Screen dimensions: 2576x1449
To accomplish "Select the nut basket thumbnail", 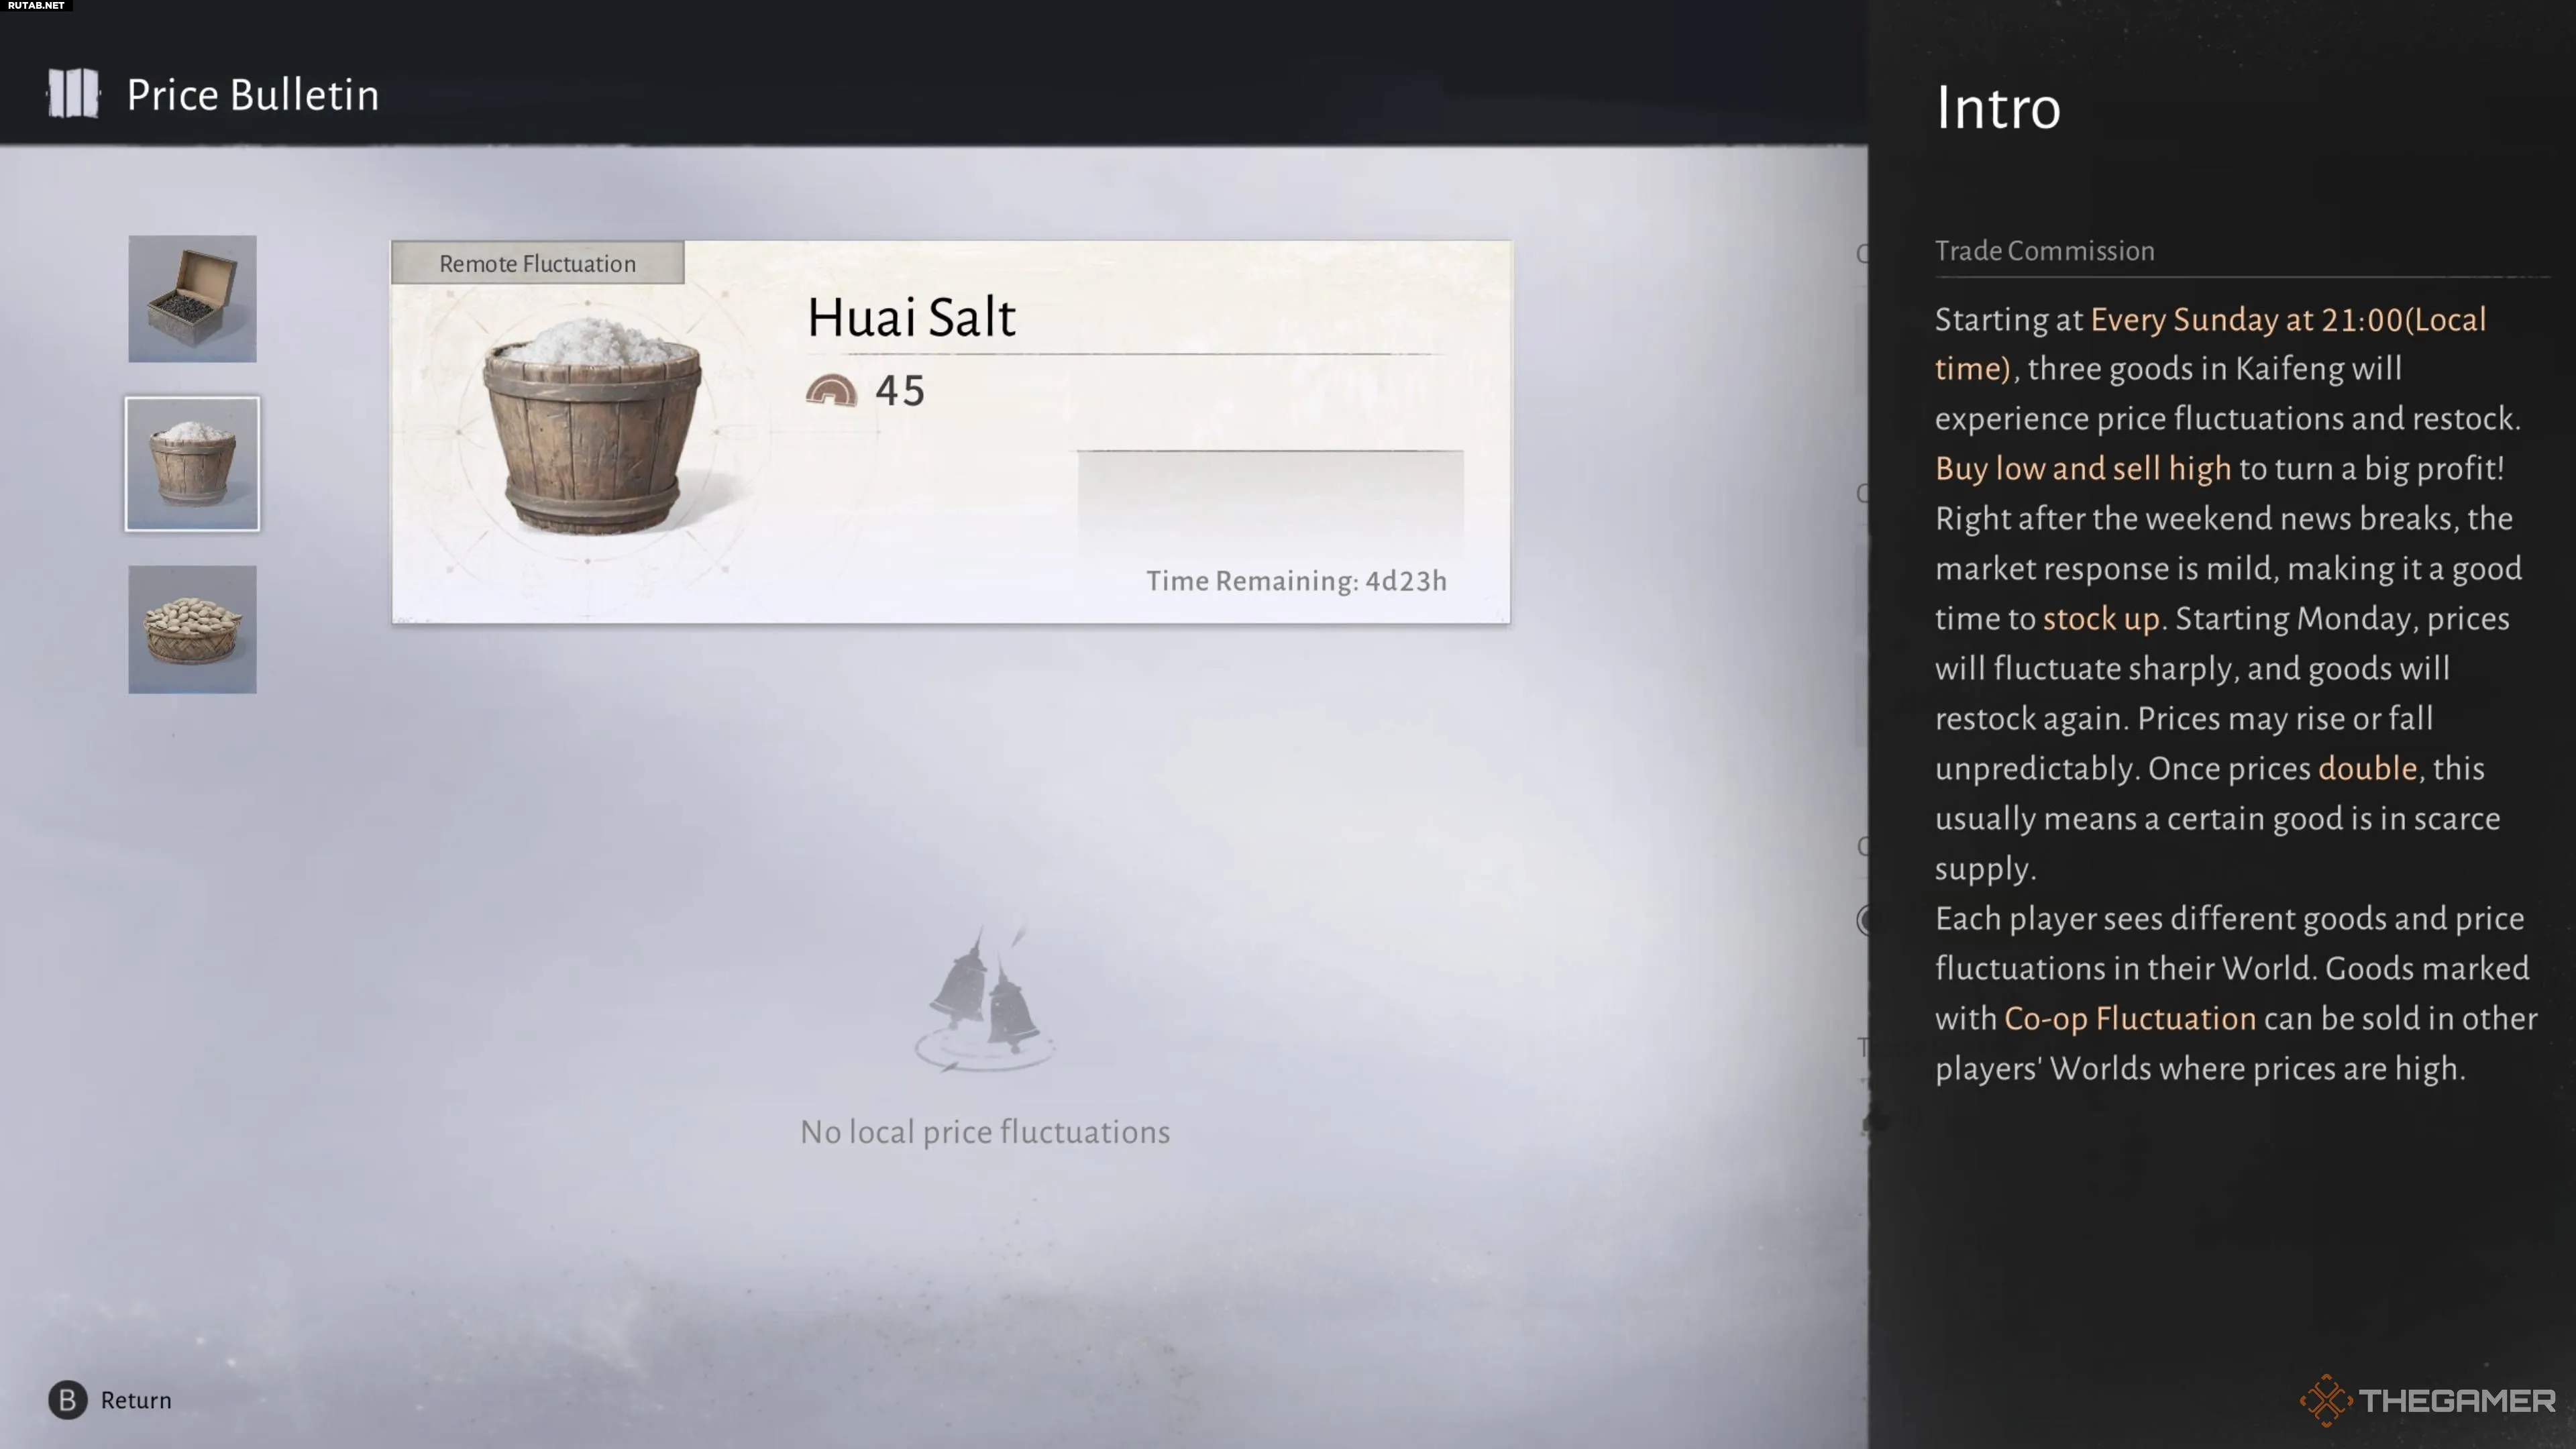I will [x=192, y=629].
